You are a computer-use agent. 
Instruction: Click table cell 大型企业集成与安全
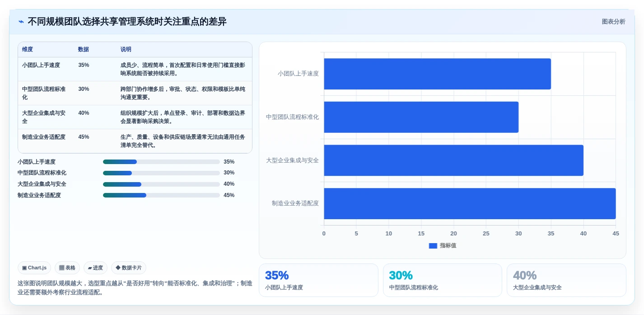point(44,117)
